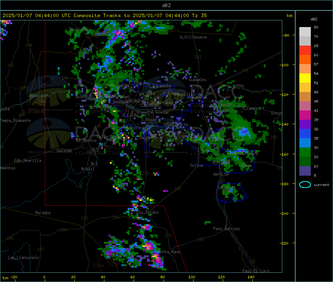Pick the red 60-65 dBZ swatch
The image size is (333, 282).
tap(305, 50)
